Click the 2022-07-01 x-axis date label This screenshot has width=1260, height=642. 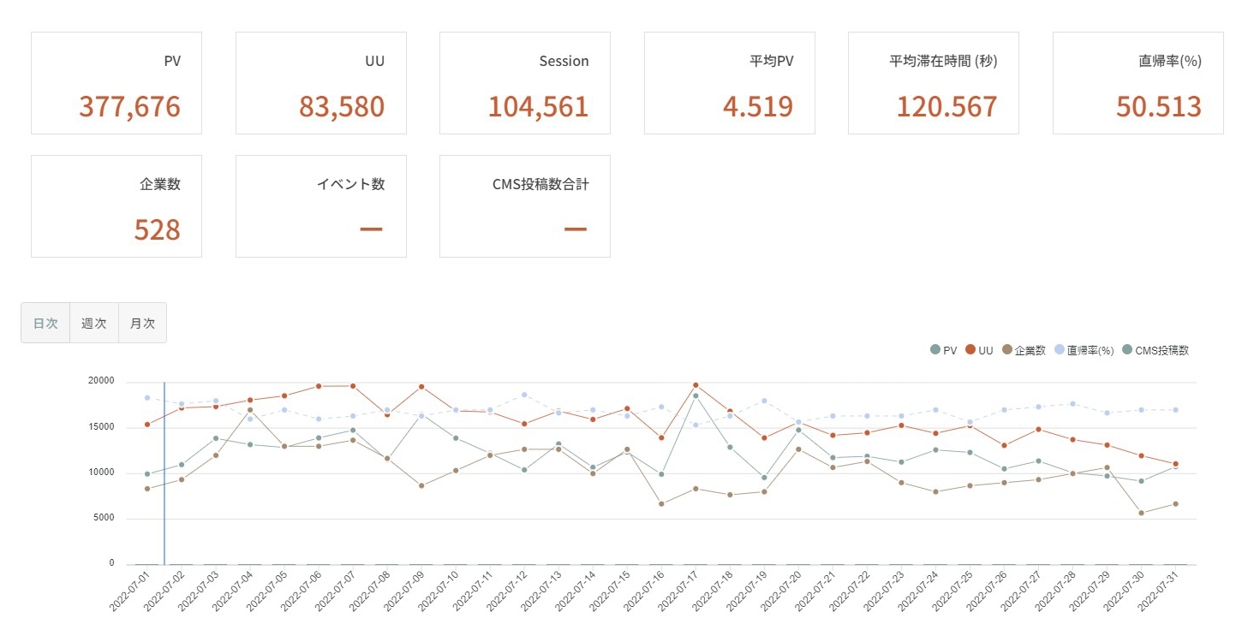[x=128, y=592]
